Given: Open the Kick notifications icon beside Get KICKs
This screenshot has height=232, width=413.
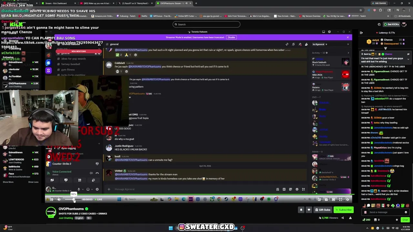Looking at the screenshot, I should click(379, 24).
